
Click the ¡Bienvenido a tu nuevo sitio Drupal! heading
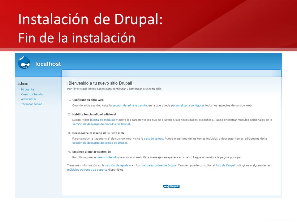point(100,83)
